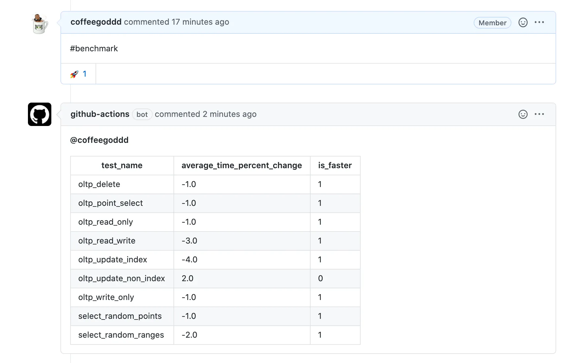Click the is_faster column header
The width and height of the screenshot is (577, 363).
click(335, 165)
